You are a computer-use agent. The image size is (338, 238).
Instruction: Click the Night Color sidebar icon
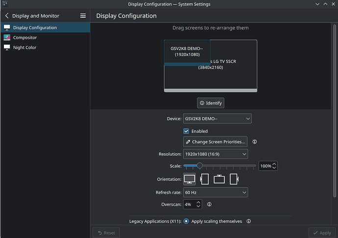7,47
